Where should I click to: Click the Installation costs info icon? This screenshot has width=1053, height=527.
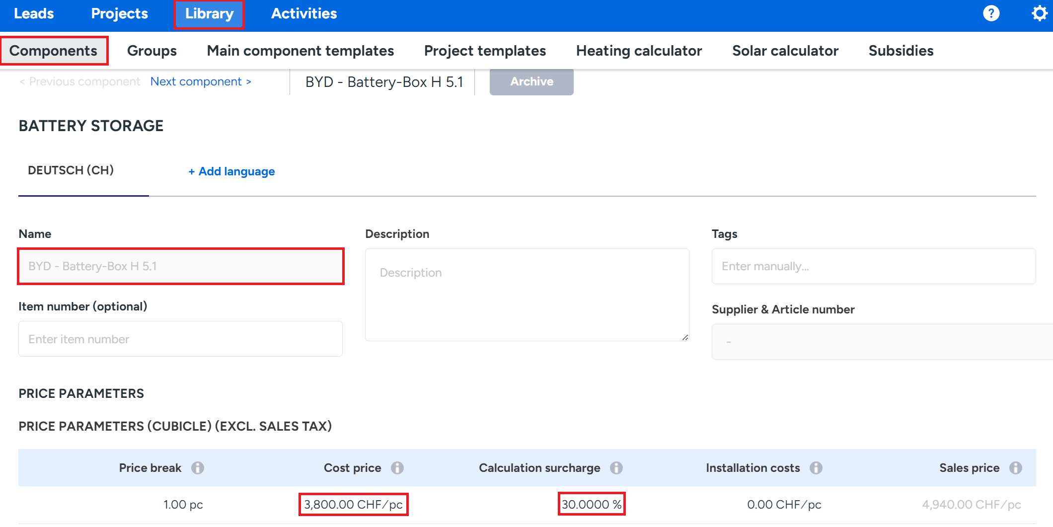816,468
